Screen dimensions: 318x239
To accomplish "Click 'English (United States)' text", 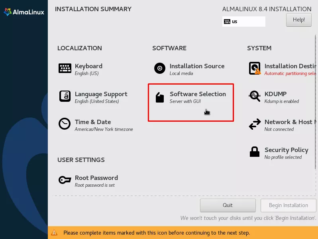I will click(x=97, y=101).
